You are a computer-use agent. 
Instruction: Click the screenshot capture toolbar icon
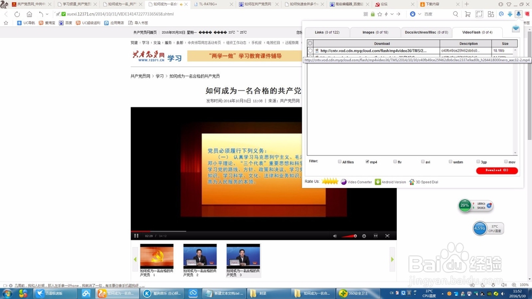tap(479, 14)
